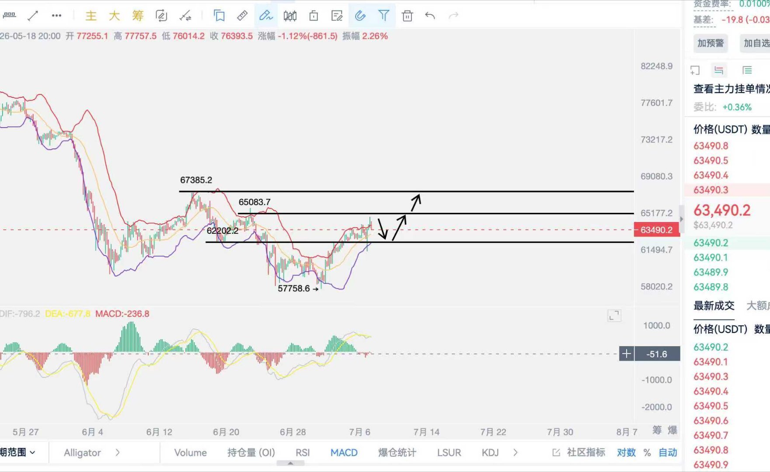
Task: Toggle 自动 auto scale
Action: point(668,453)
